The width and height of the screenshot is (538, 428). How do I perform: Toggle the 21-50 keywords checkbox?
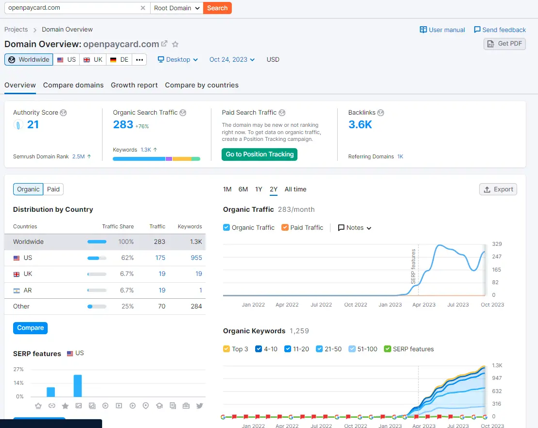(x=319, y=349)
